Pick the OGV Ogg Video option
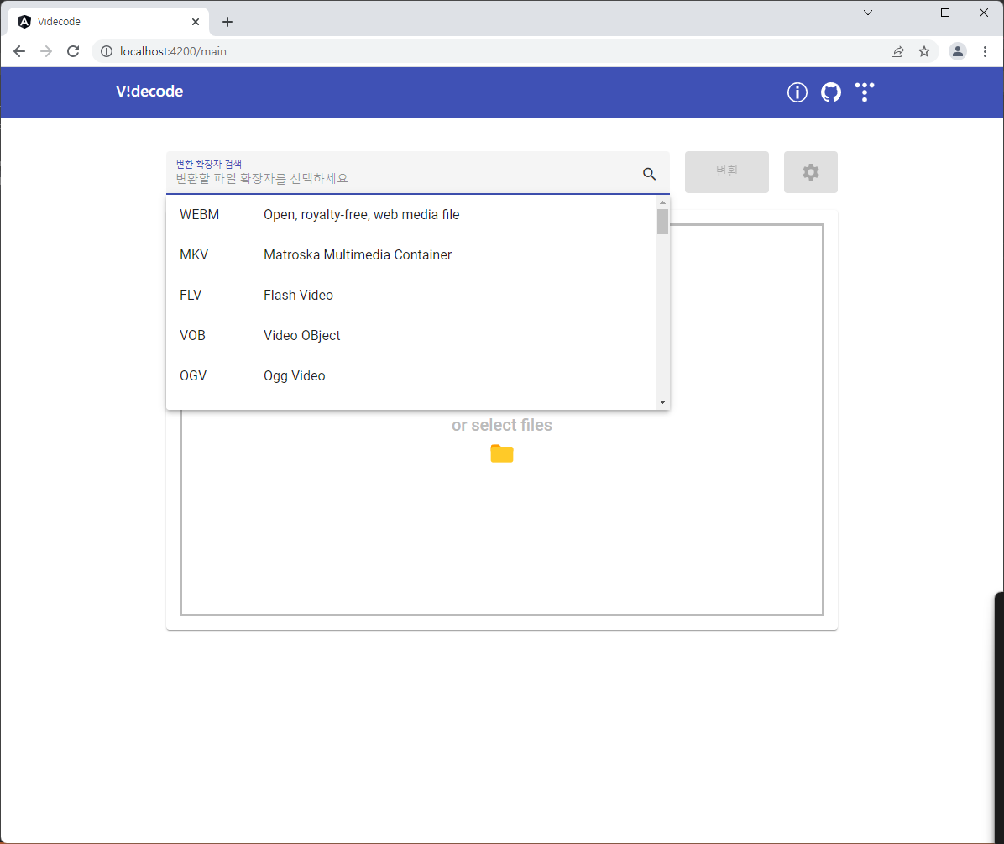 [x=411, y=376]
